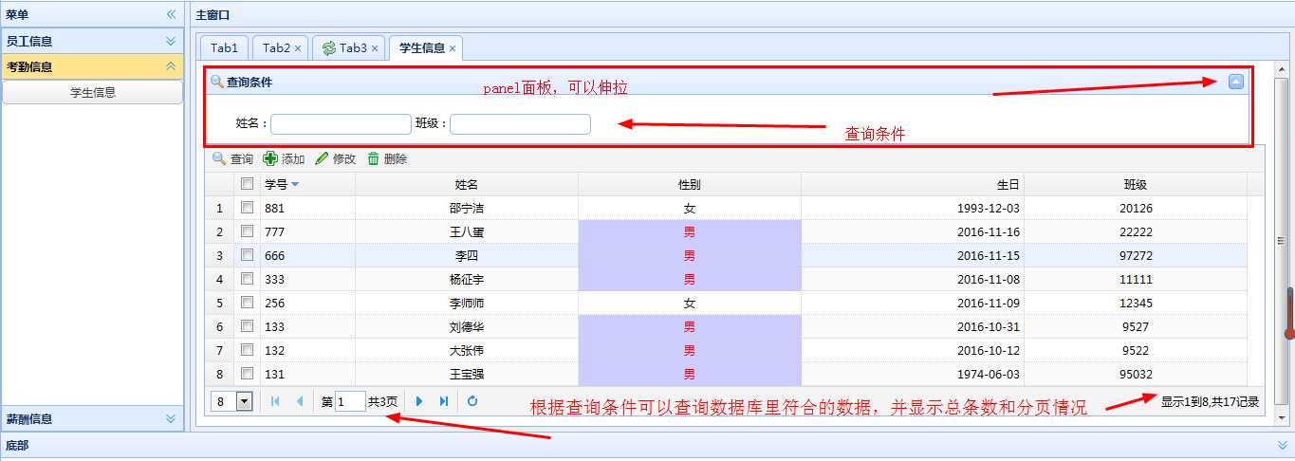Select the name cell 王宝强
This screenshot has height=461, width=1295.
tap(467, 374)
